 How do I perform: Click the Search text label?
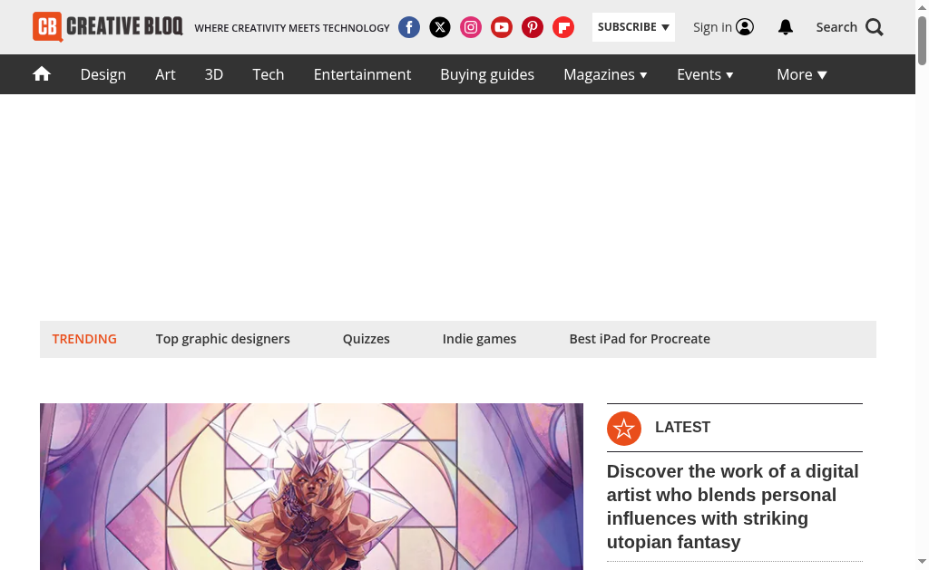click(x=836, y=27)
